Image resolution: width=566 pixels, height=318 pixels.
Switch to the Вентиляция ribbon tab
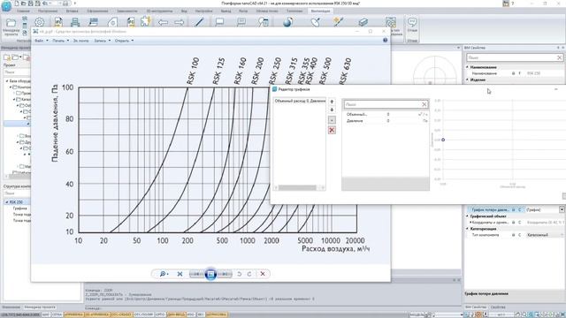click(x=320, y=11)
